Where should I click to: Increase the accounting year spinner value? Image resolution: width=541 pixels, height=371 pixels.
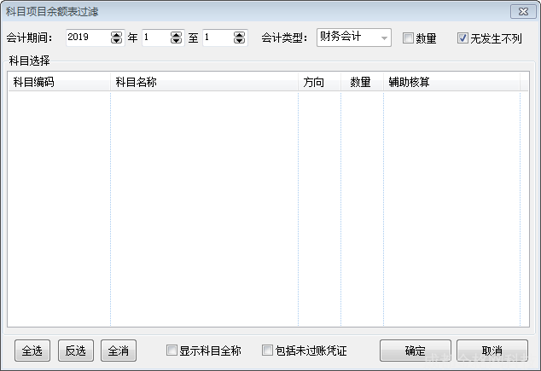coord(117,34)
